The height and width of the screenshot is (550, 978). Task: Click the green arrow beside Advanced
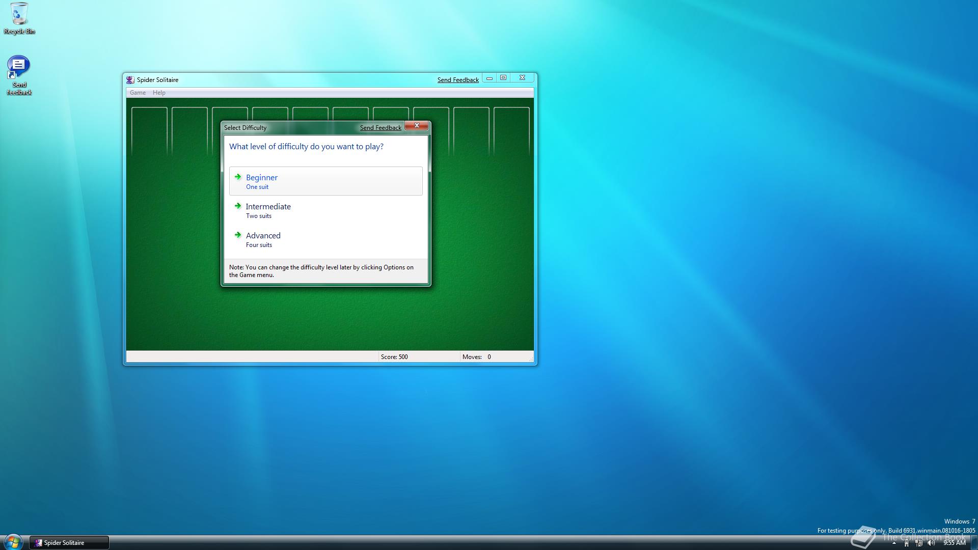(x=238, y=235)
